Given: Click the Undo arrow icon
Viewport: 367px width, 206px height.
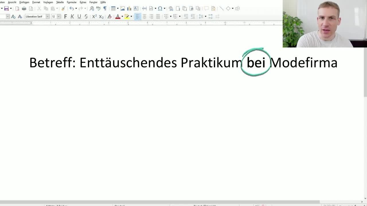Looking at the screenshot, I should (x=71, y=9).
